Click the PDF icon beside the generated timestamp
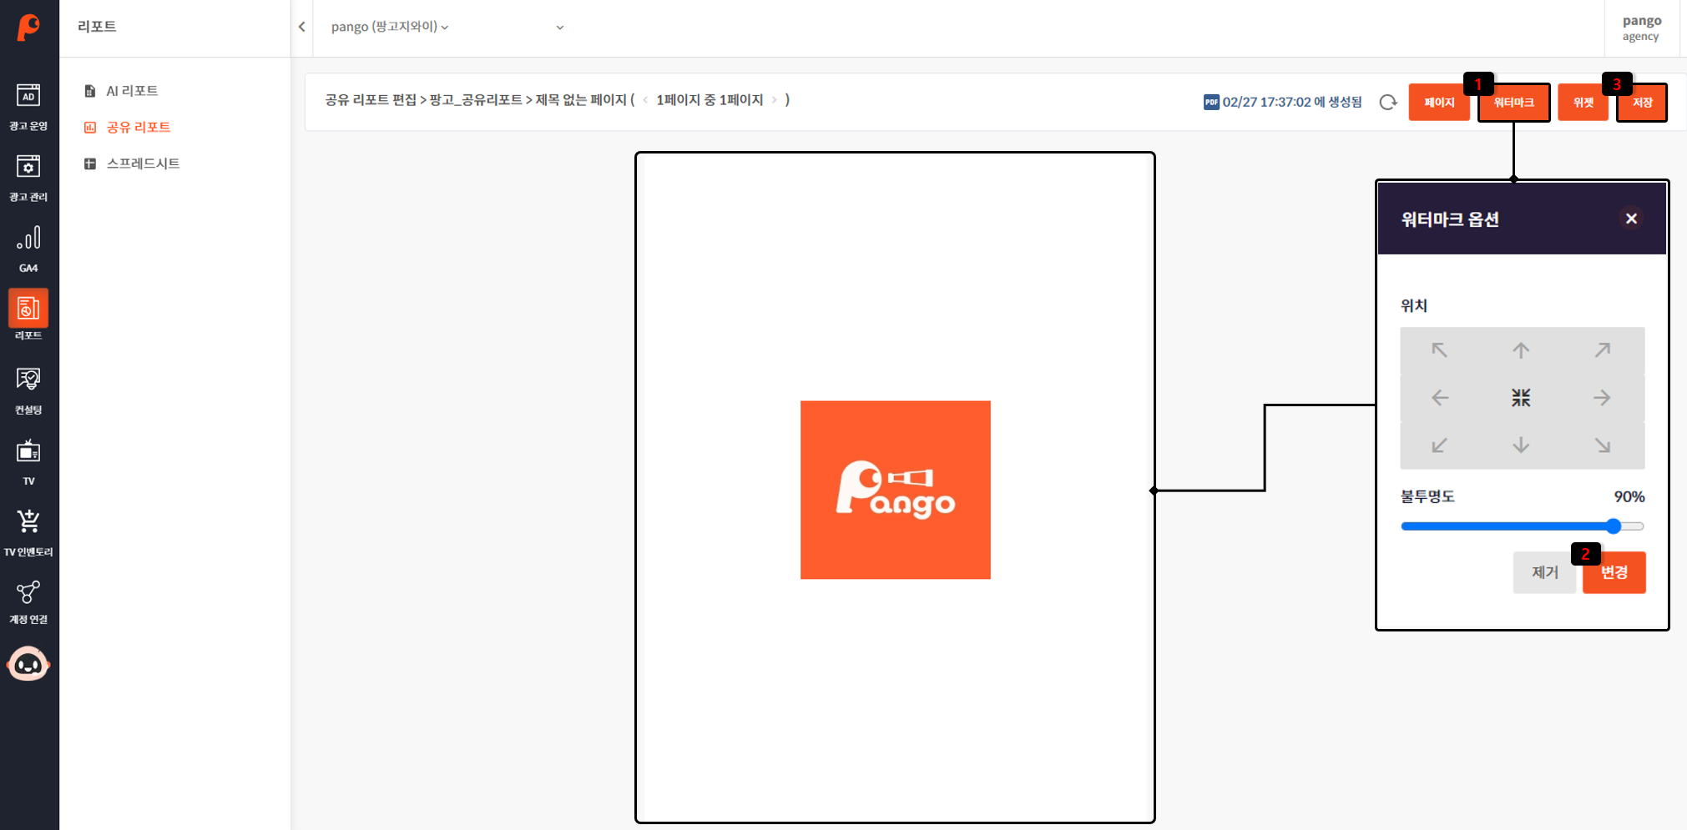Screen dimensions: 1687x830 (1211, 102)
